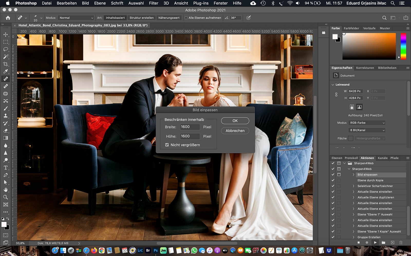
Task: Click the share icon in options bar
Action: (406, 18)
